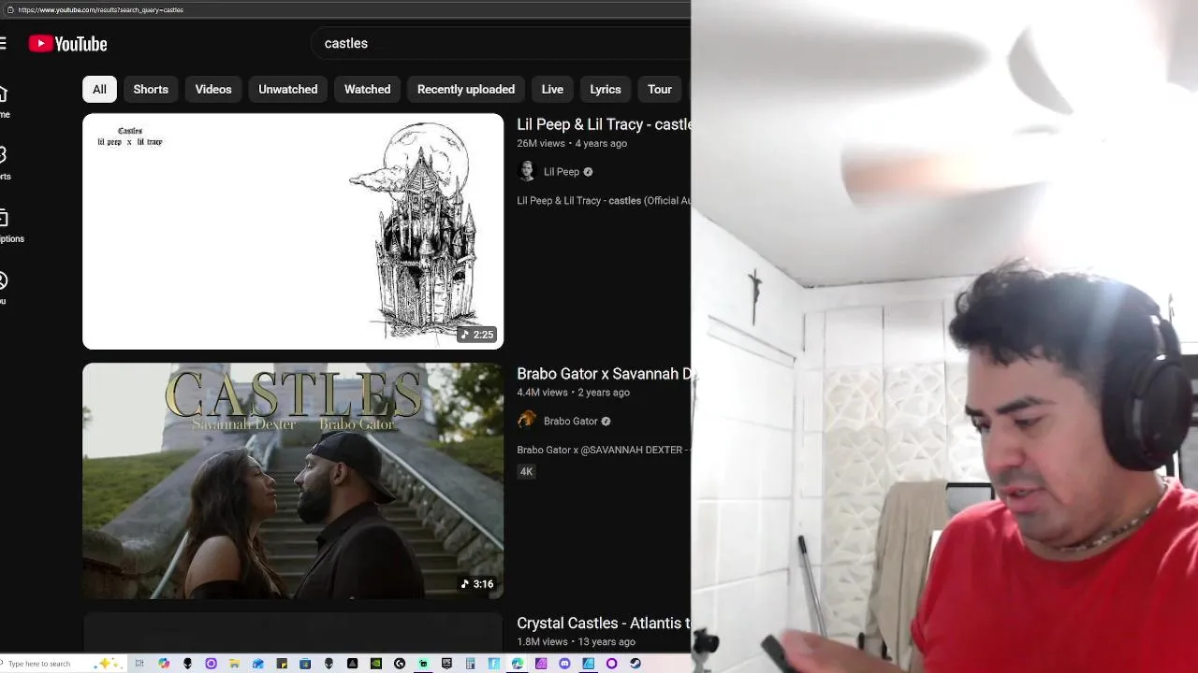The height and width of the screenshot is (673, 1198).
Task: Click '1.8M views • 13 years ago' text
Action: pos(576,642)
